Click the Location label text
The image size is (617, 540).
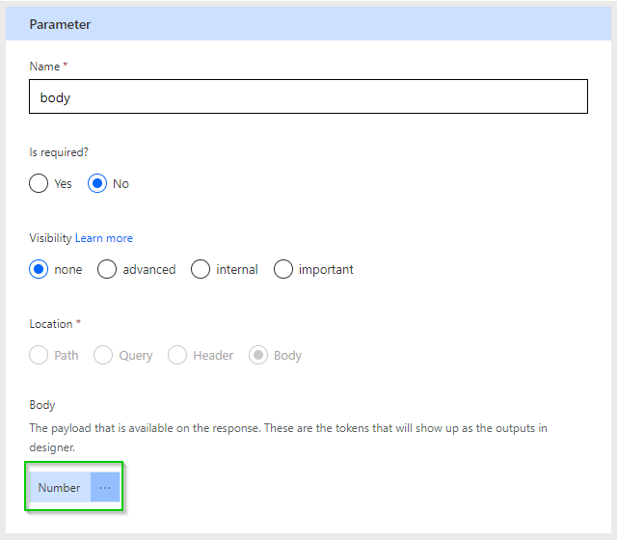50,324
